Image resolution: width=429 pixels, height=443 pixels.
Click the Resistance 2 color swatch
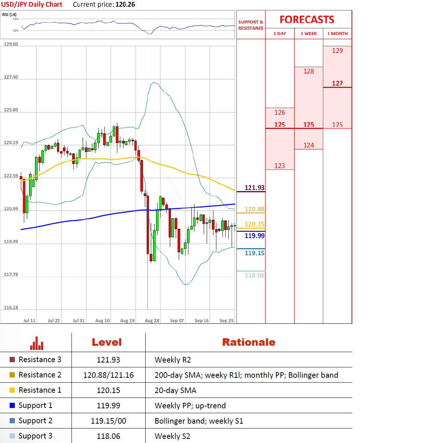tap(12, 375)
